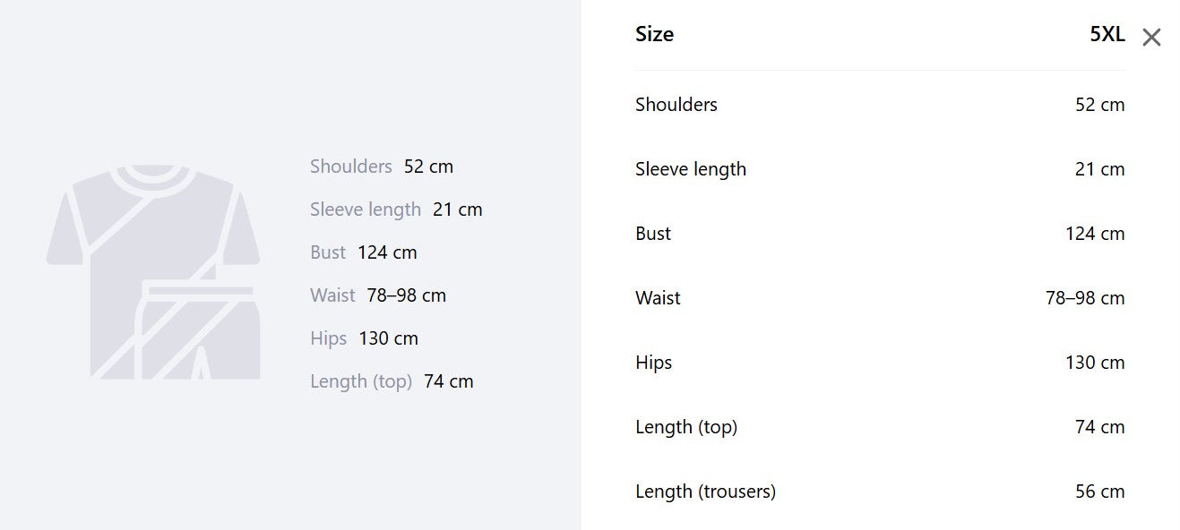The image size is (1180, 530).
Task: Click the t-shirt and shorts outfit illustration
Action: point(153,271)
